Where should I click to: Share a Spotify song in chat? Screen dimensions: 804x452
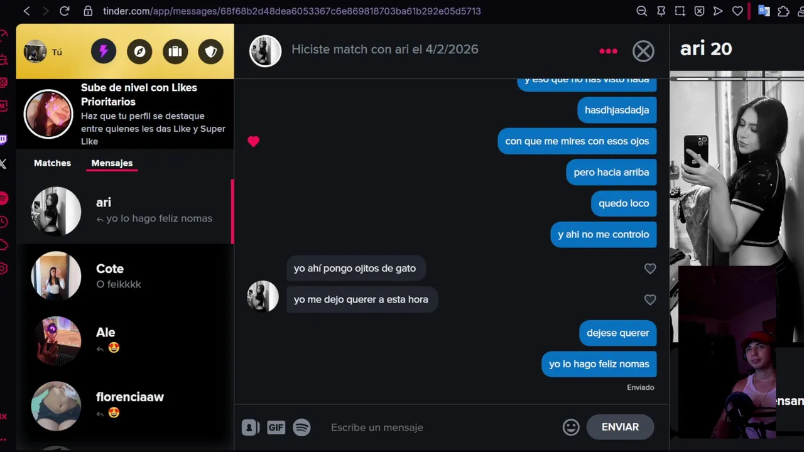[302, 428]
